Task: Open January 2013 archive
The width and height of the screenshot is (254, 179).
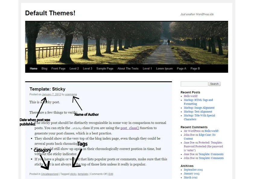Action: (192, 174)
